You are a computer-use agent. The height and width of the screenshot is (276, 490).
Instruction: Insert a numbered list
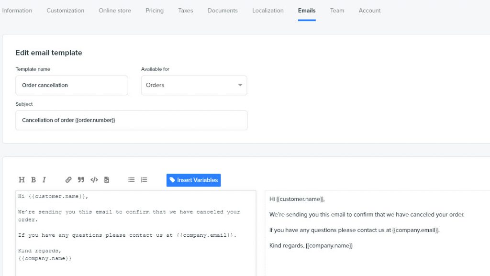point(144,180)
